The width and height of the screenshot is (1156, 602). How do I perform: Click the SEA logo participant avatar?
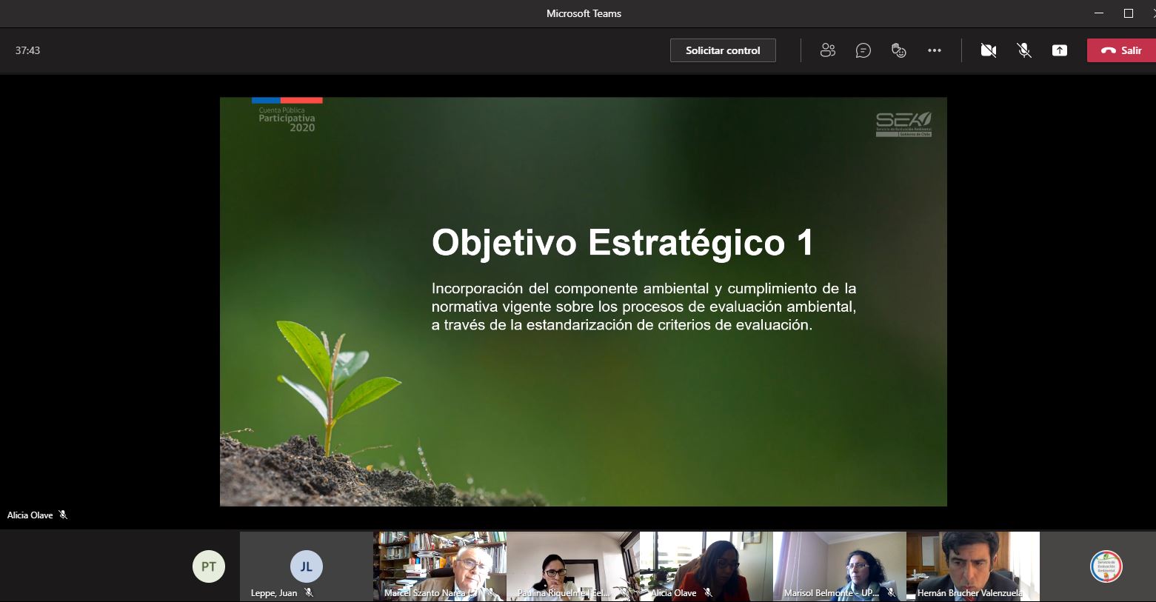[x=1106, y=566]
